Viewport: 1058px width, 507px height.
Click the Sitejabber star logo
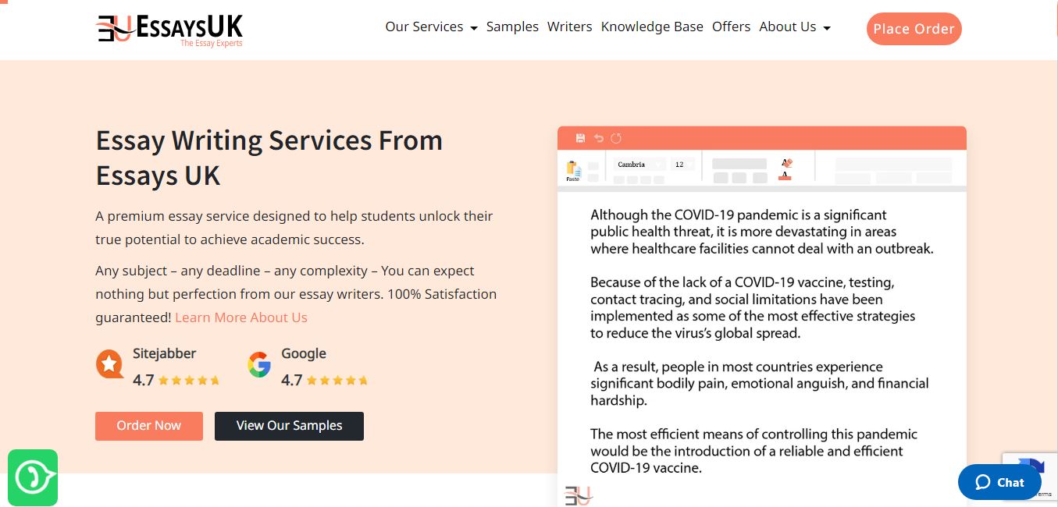pyautogui.click(x=109, y=364)
